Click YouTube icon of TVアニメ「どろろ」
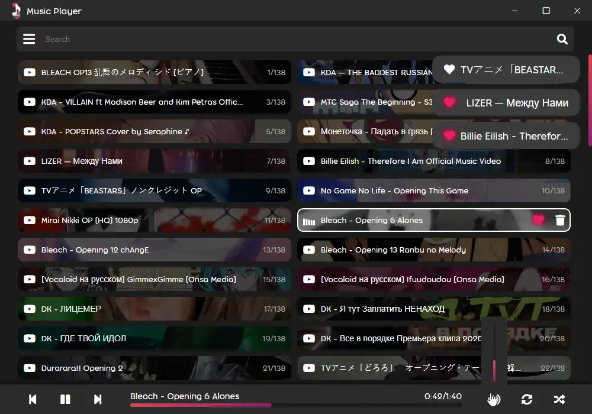Image resolution: width=592 pixels, height=414 pixels. [309, 368]
